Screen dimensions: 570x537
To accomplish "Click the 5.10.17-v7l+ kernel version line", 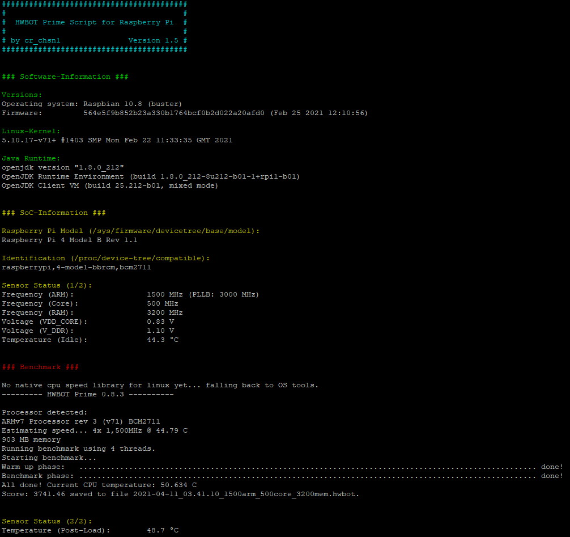I will tap(117, 140).
